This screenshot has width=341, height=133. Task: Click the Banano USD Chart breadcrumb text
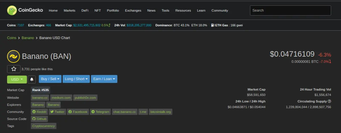(x=55, y=38)
